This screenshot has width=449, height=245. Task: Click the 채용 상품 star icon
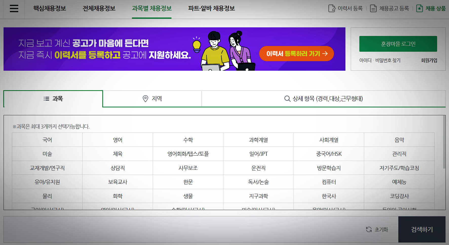click(x=419, y=8)
